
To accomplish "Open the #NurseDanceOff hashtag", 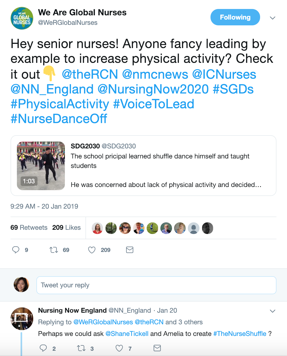I will 59,119.
